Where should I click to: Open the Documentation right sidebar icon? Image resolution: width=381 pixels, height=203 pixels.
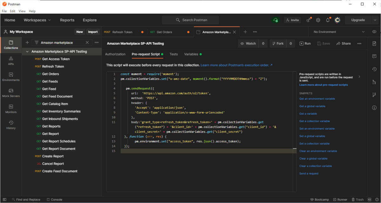[x=374, y=43]
